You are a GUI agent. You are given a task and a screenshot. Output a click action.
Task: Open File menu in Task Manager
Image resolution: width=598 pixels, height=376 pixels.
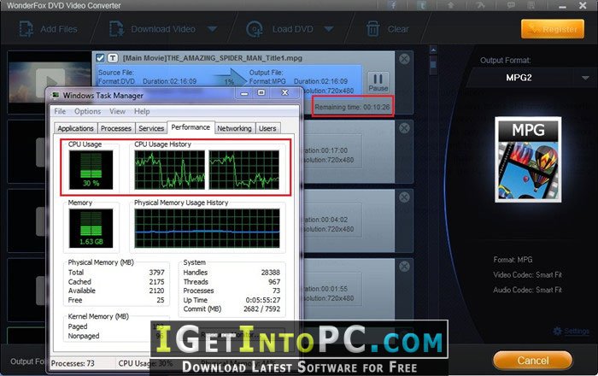(x=60, y=111)
